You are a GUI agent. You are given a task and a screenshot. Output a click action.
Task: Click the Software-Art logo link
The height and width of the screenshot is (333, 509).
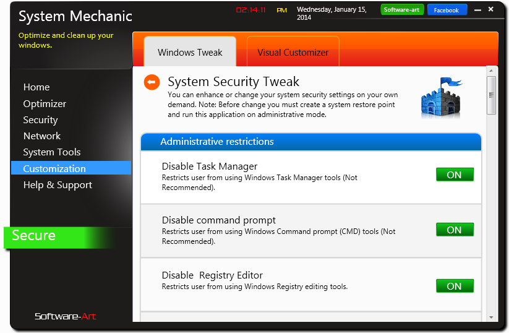[65, 316]
